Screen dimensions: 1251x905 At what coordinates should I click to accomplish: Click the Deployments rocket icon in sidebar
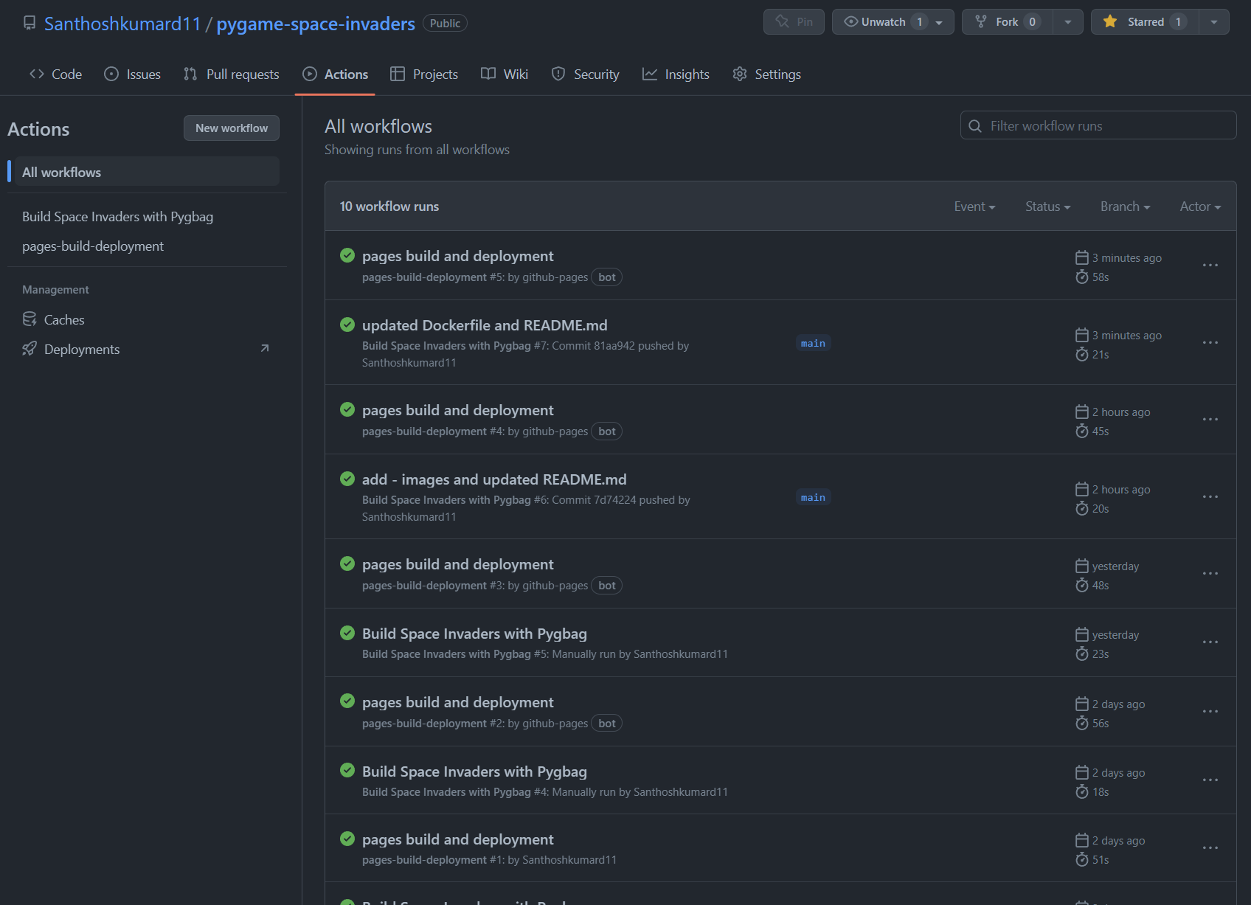(x=30, y=349)
